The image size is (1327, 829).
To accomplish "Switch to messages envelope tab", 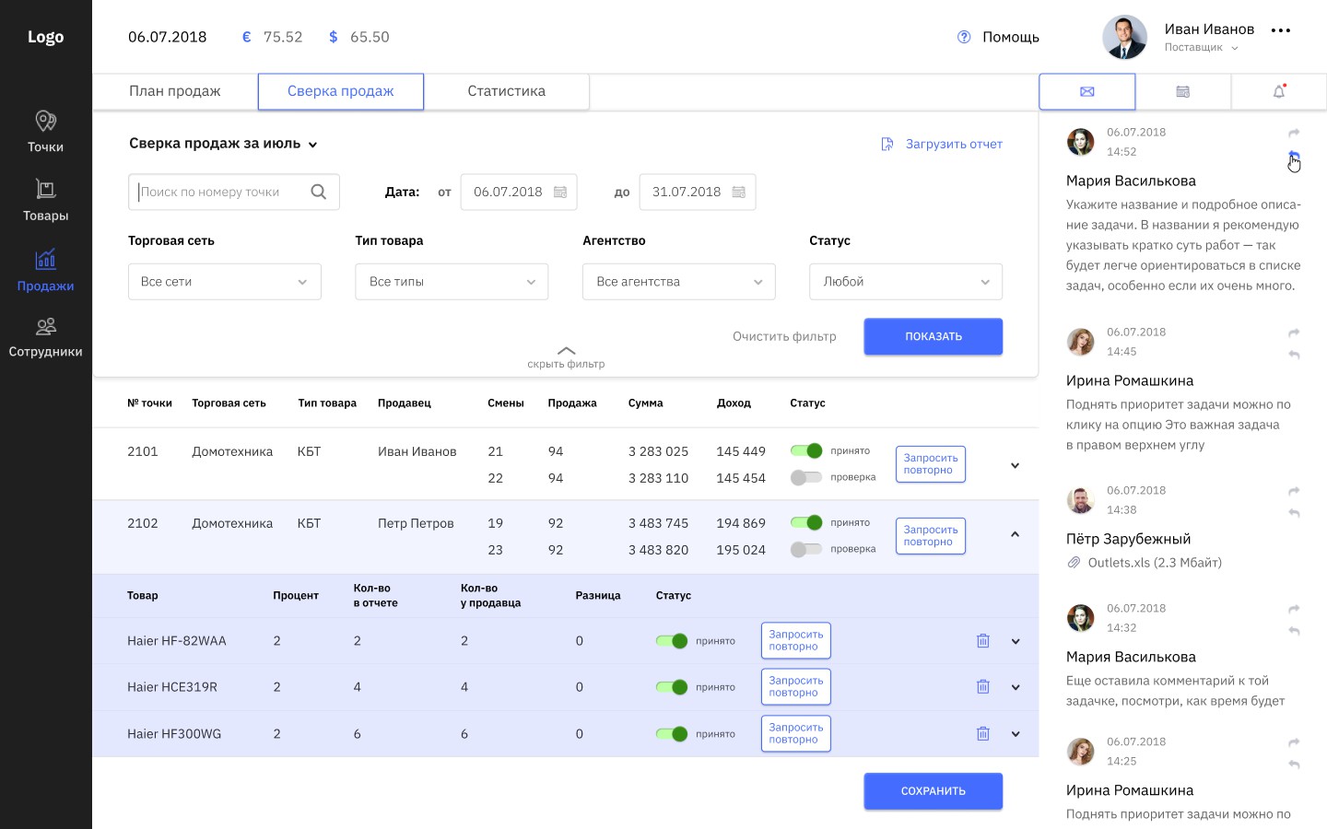I will point(1087,91).
